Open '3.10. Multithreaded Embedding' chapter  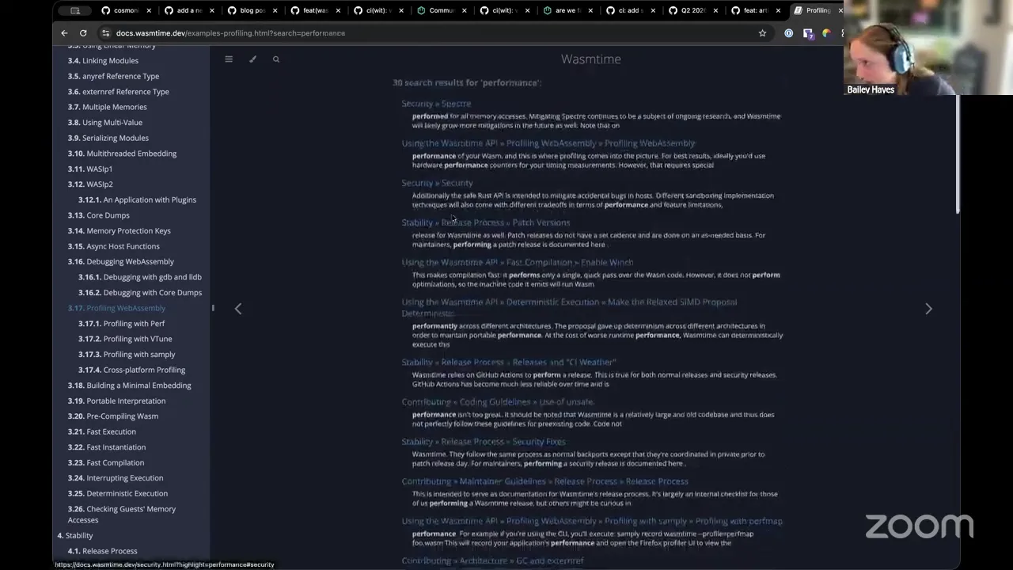122,154
